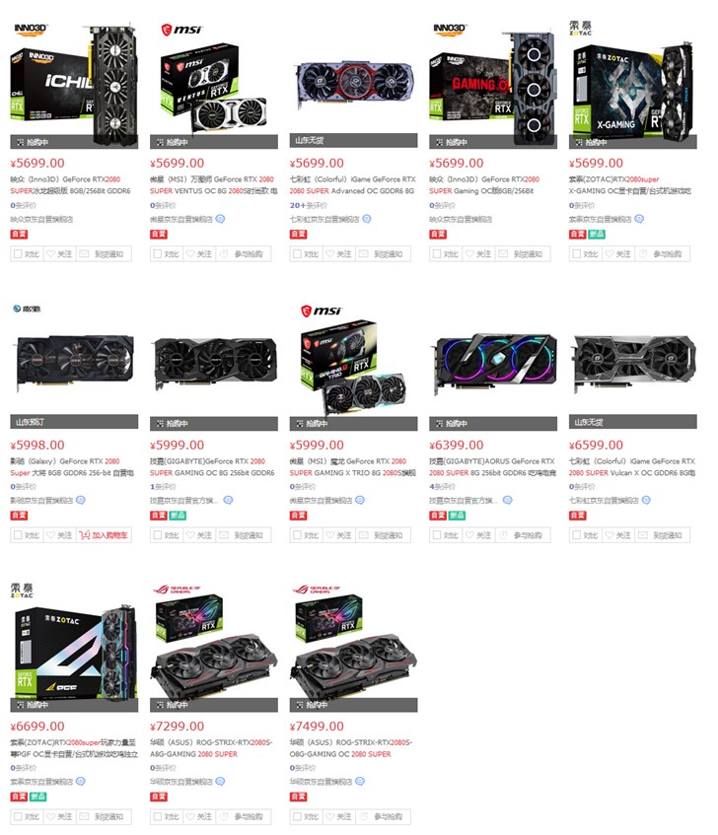Image resolution: width=718 pixels, height=835 pixels.
Task: Click the cart icon to add the ¥5998 Galaxy card
Action: click(x=84, y=535)
